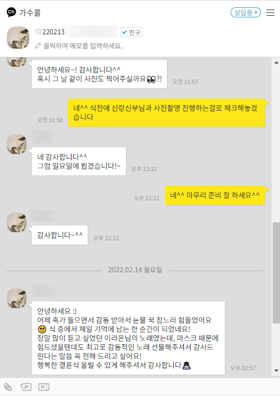
Task: Expand the 상담중 status dropdown
Action: (245, 12)
